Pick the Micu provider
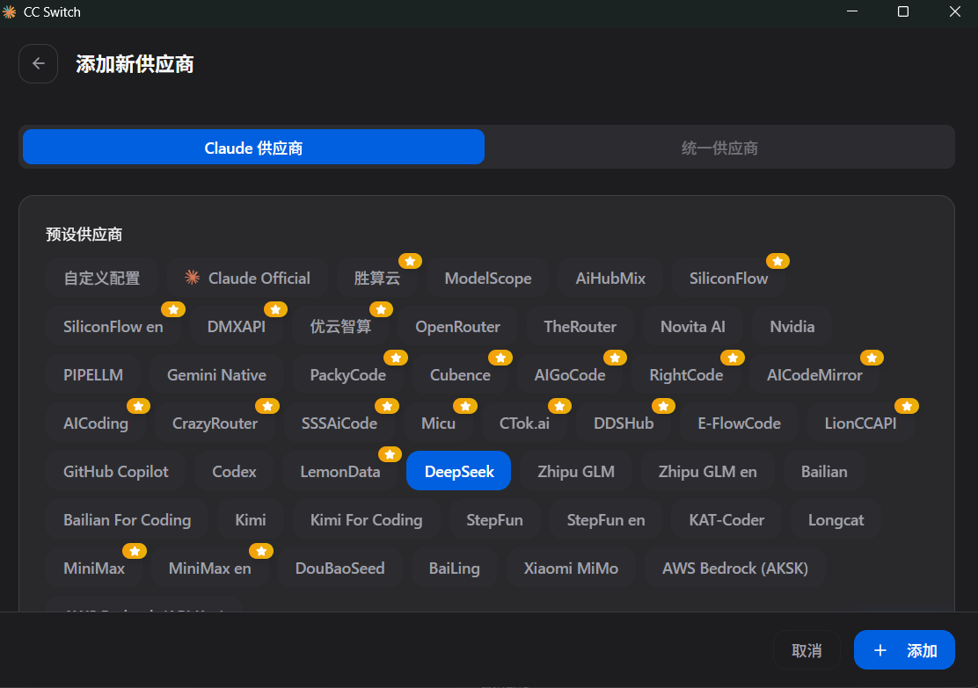 (438, 424)
